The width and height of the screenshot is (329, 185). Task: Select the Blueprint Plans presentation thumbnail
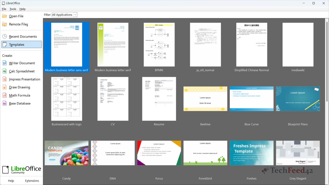point(298,99)
